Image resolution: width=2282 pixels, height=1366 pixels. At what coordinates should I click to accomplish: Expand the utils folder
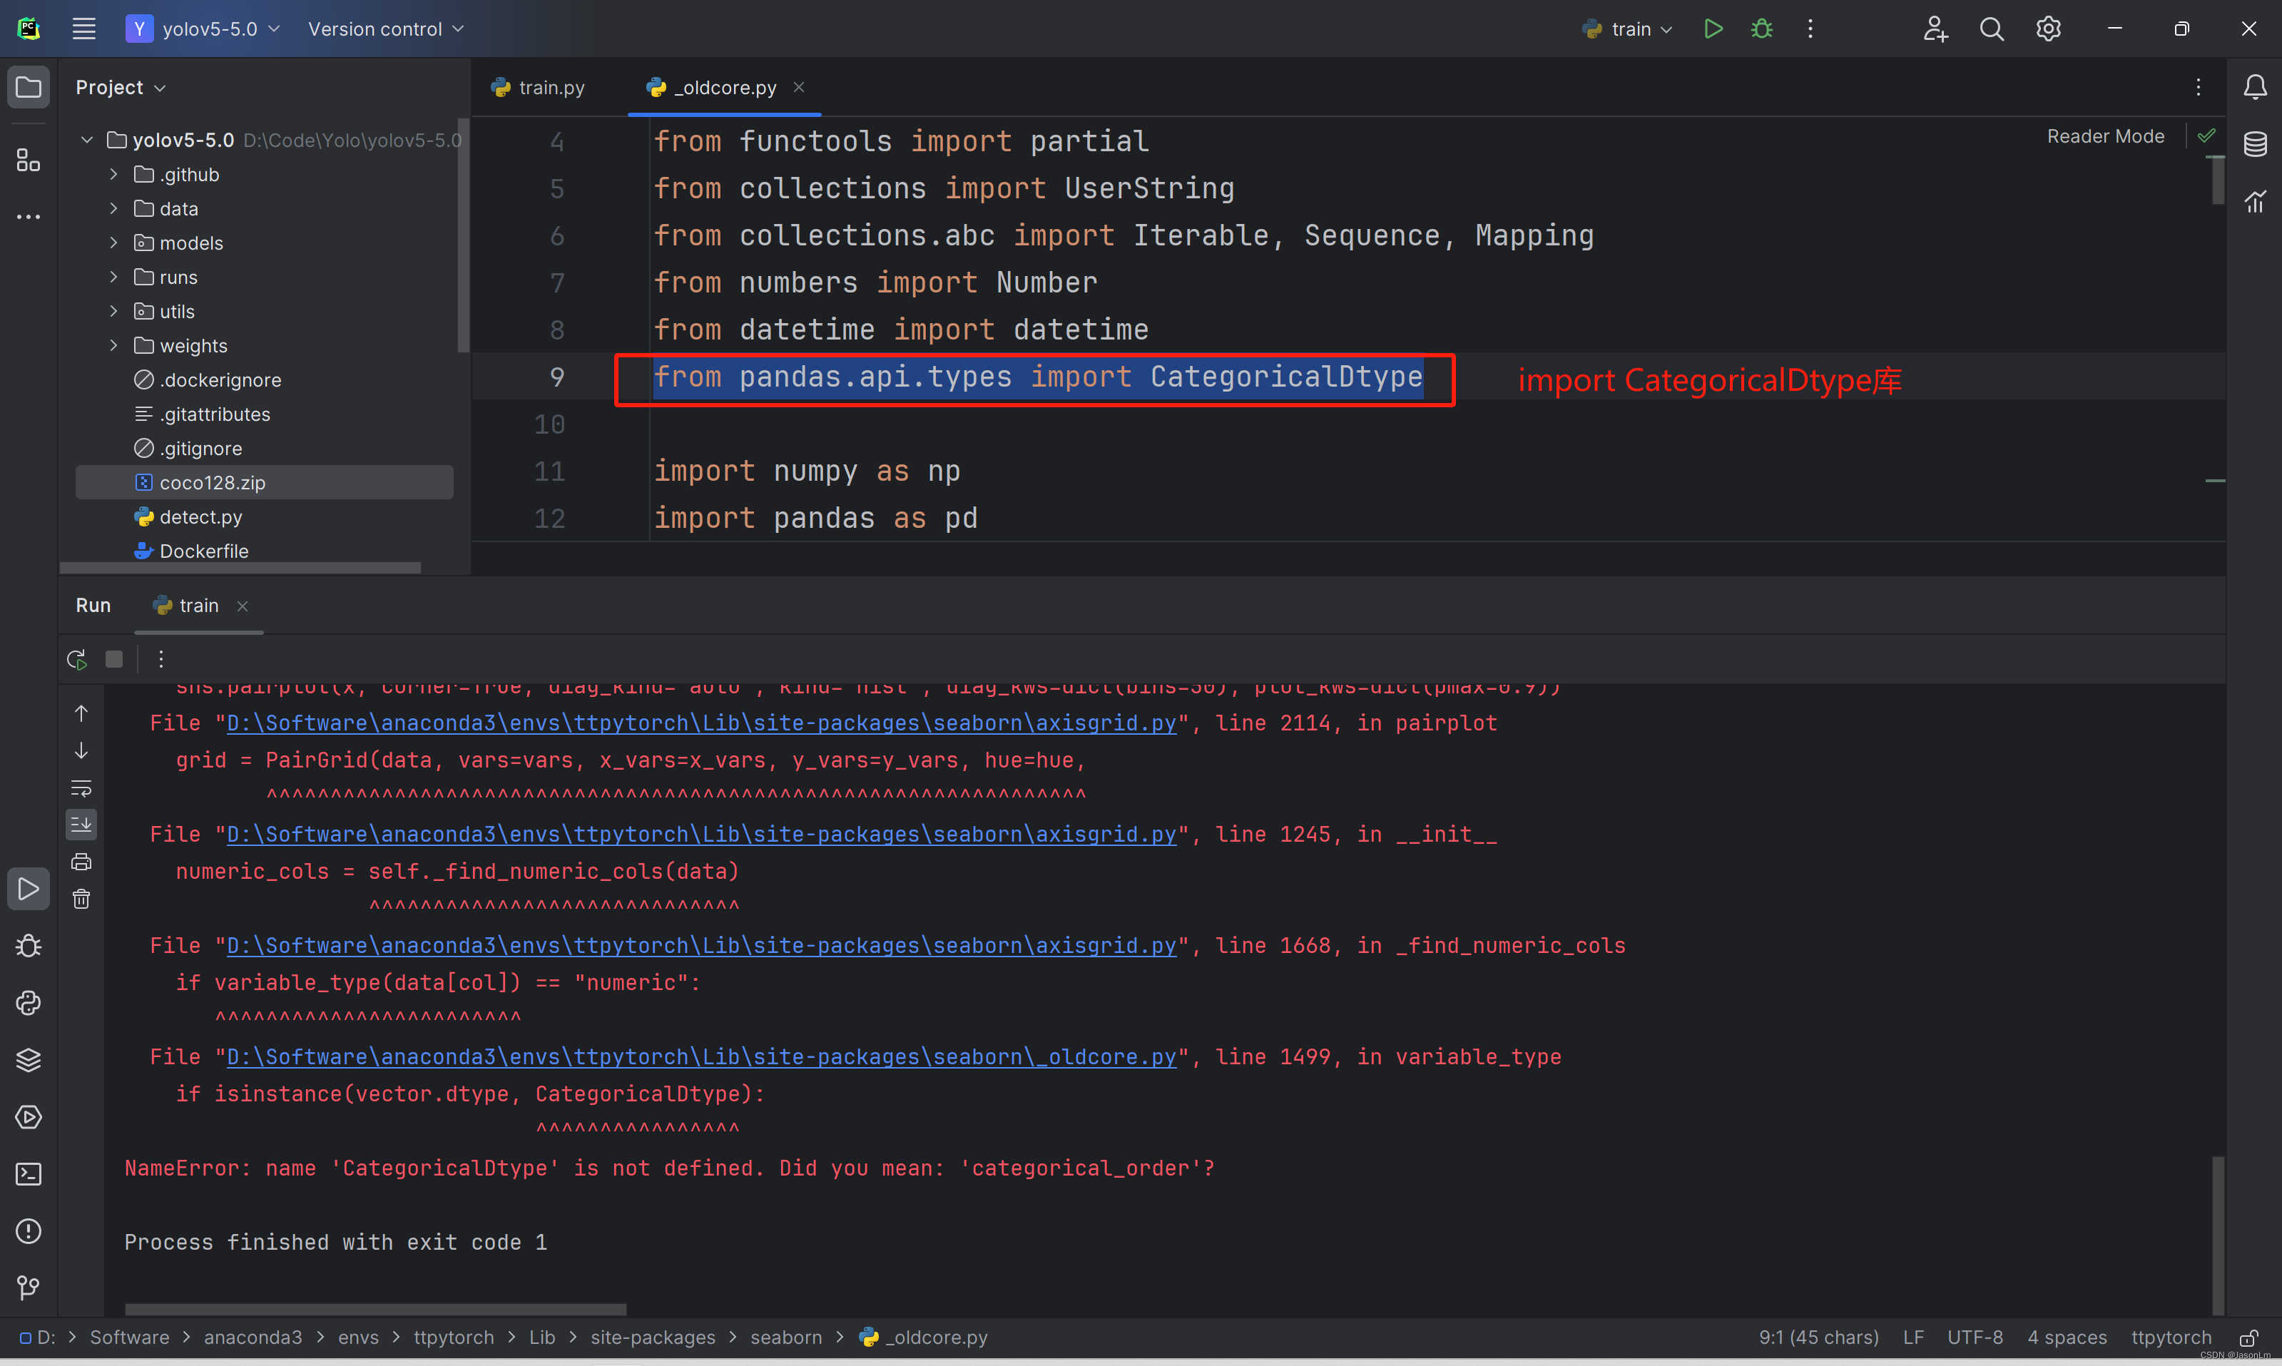tap(113, 311)
